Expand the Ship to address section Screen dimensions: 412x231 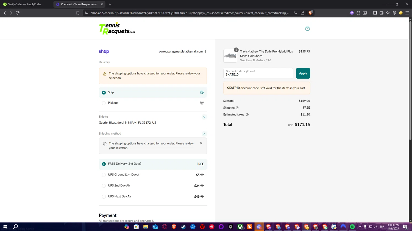pyautogui.click(x=204, y=117)
